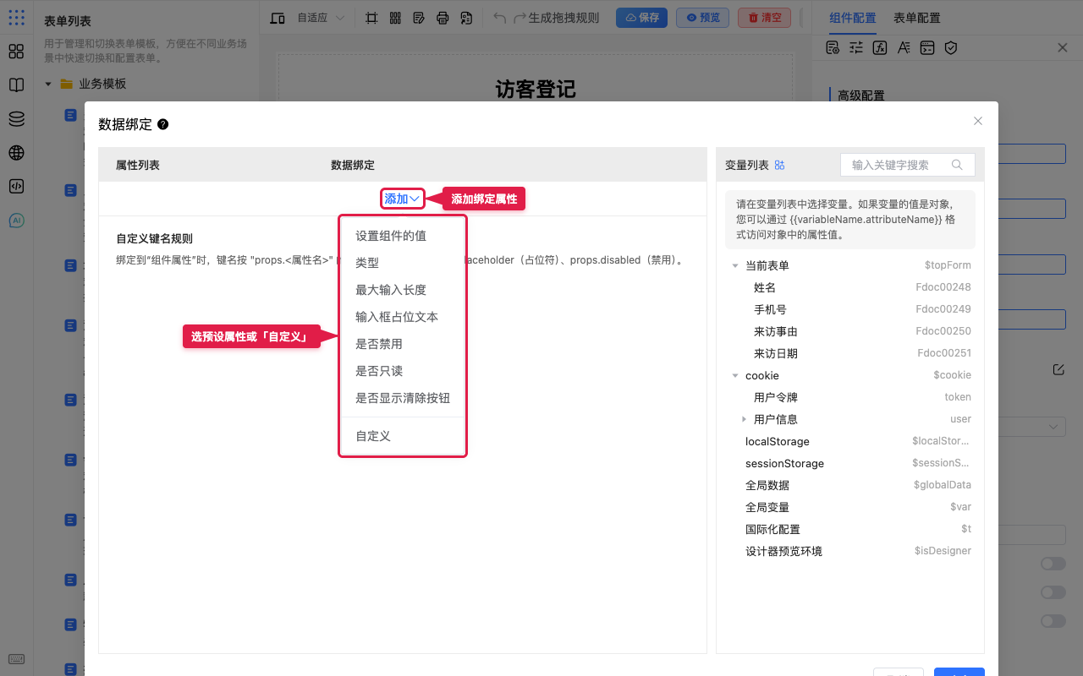Choose 类型 from menu
1083x676 pixels.
pos(402,263)
